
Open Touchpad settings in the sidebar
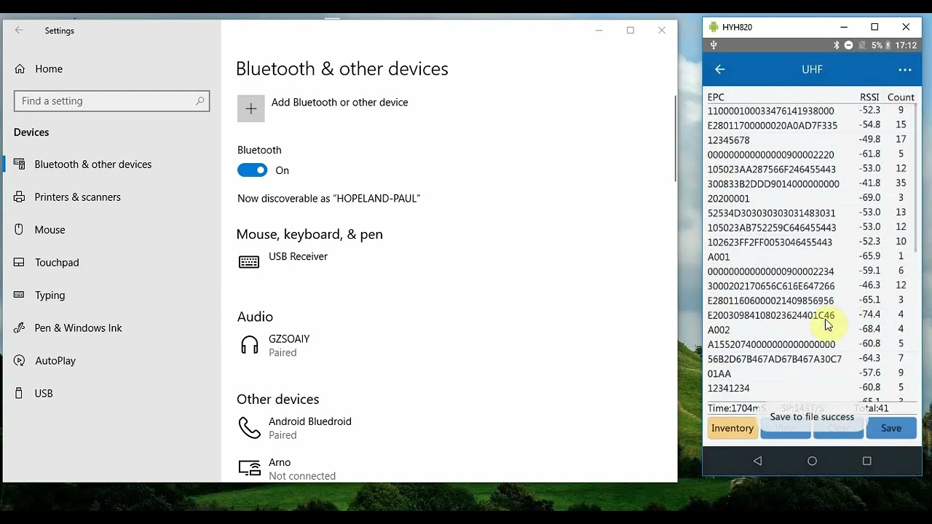[112, 263]
